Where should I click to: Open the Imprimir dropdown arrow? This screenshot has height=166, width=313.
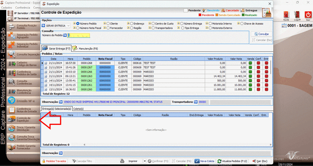145,161
